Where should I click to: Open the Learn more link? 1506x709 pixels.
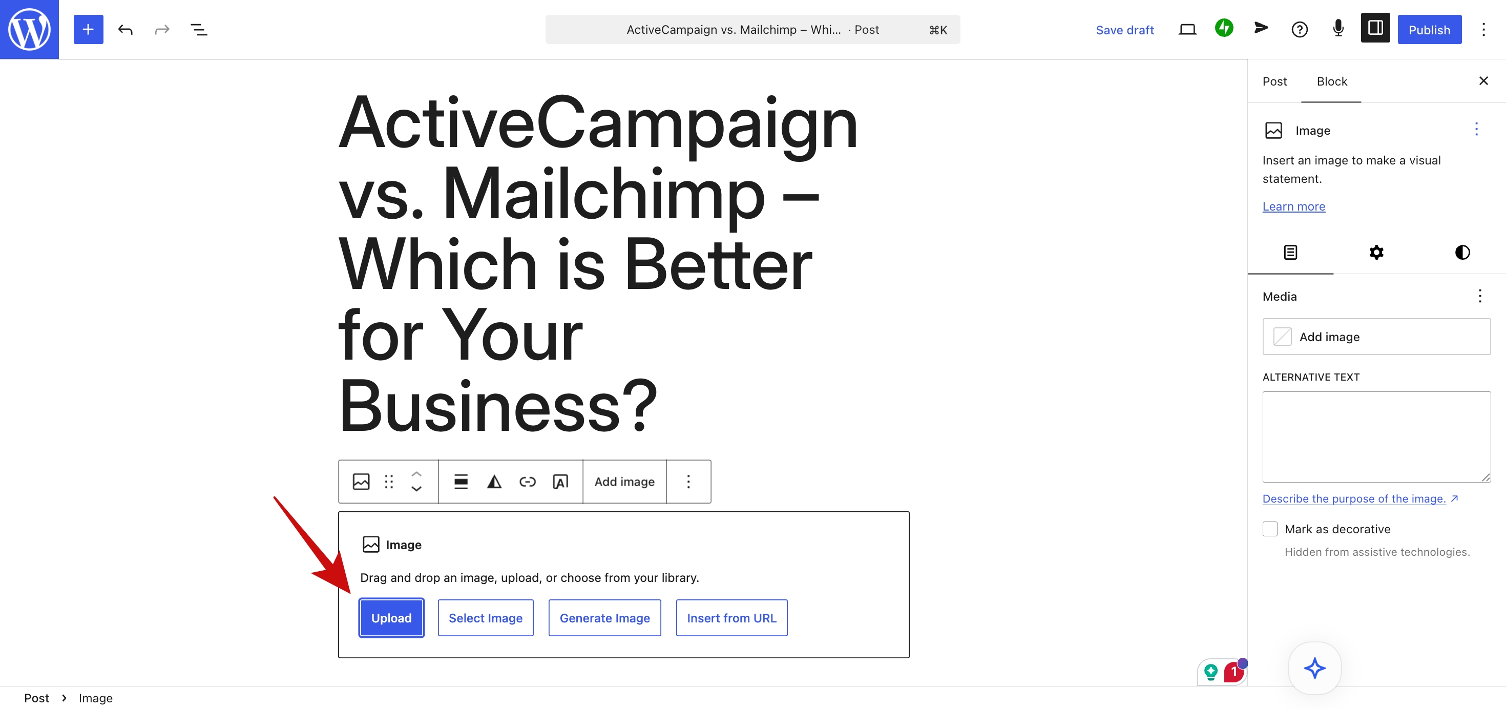[x=1293, y=206]
